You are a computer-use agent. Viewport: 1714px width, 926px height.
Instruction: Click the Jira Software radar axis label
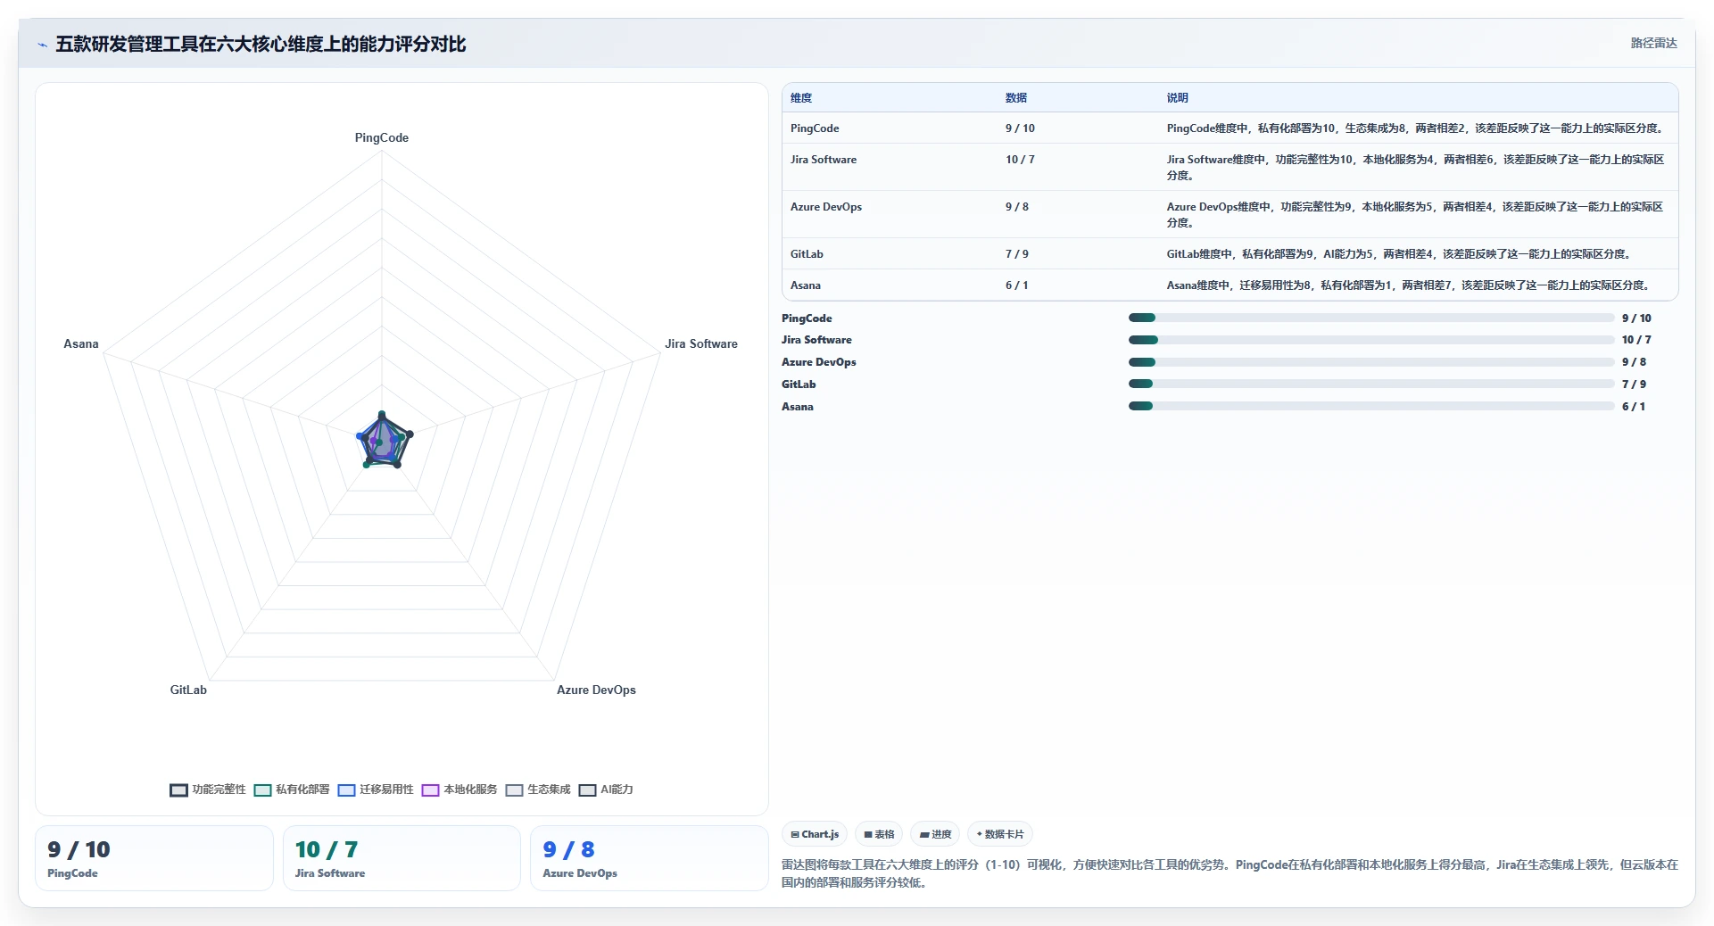701,343
